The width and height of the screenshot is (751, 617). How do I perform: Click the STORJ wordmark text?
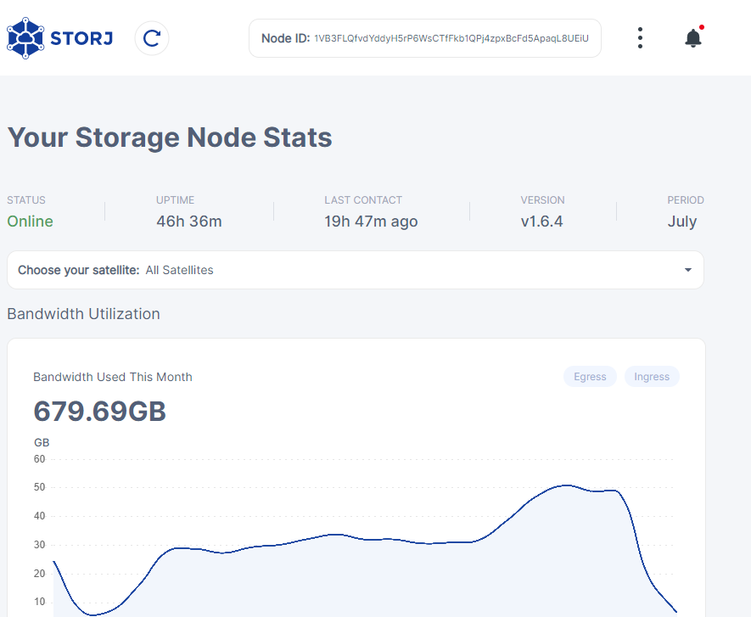(81, 38)
